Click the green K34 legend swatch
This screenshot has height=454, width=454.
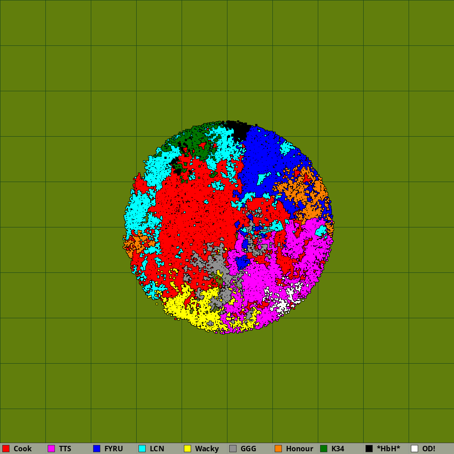click(x=324, y=449)
